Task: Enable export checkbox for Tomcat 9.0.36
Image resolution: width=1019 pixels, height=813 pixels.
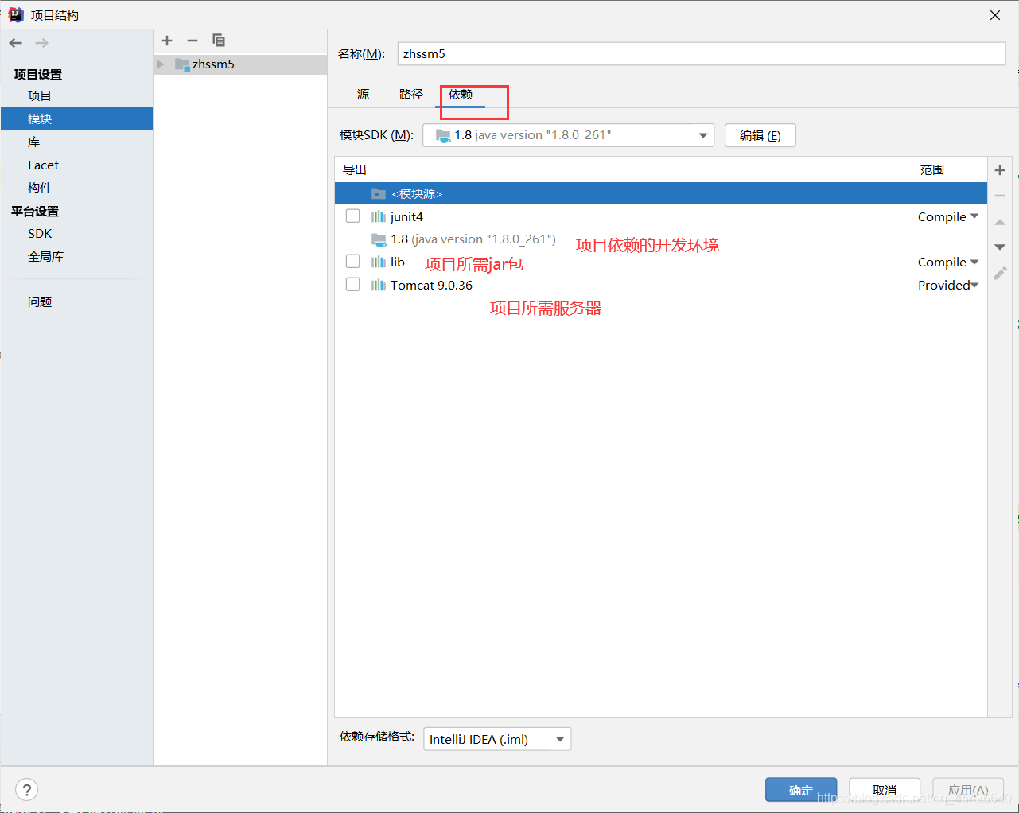Action: (x=353, y=285)
